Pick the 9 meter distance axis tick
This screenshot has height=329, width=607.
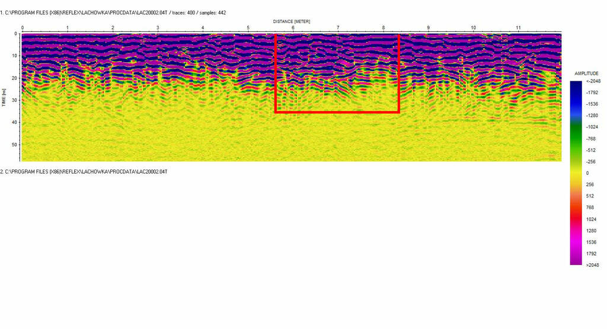pos(428,28)
